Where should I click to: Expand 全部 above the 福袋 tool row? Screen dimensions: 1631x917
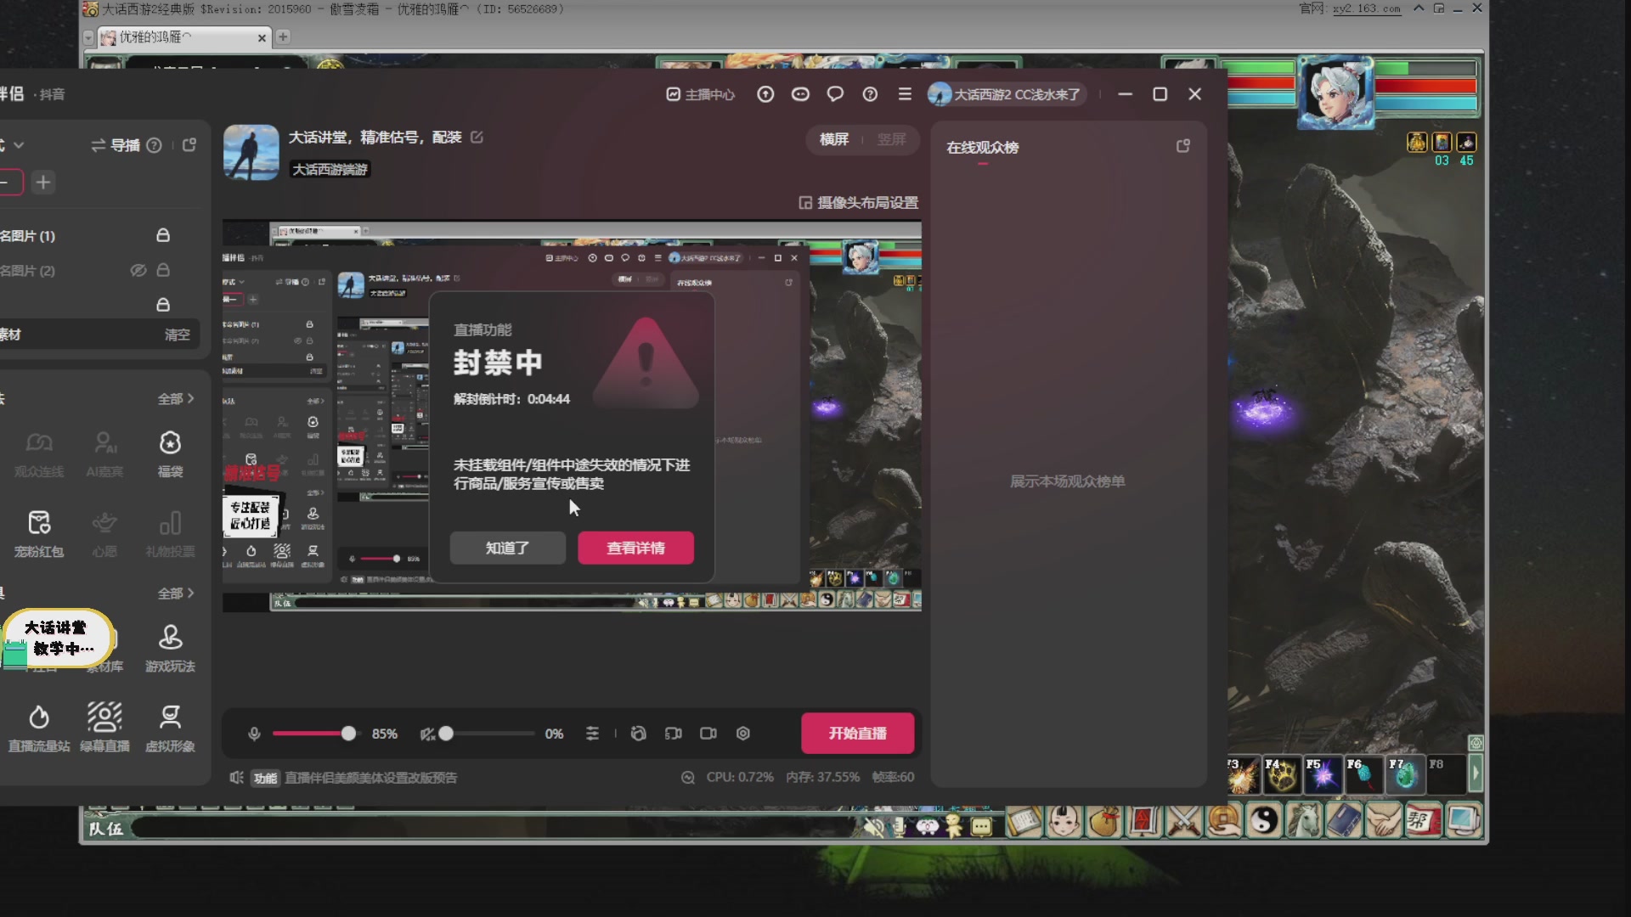[x=176, y=399]
